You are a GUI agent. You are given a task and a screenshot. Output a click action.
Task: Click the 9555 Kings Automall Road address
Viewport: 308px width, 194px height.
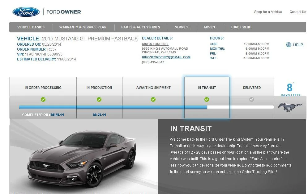tap(165, 49)
